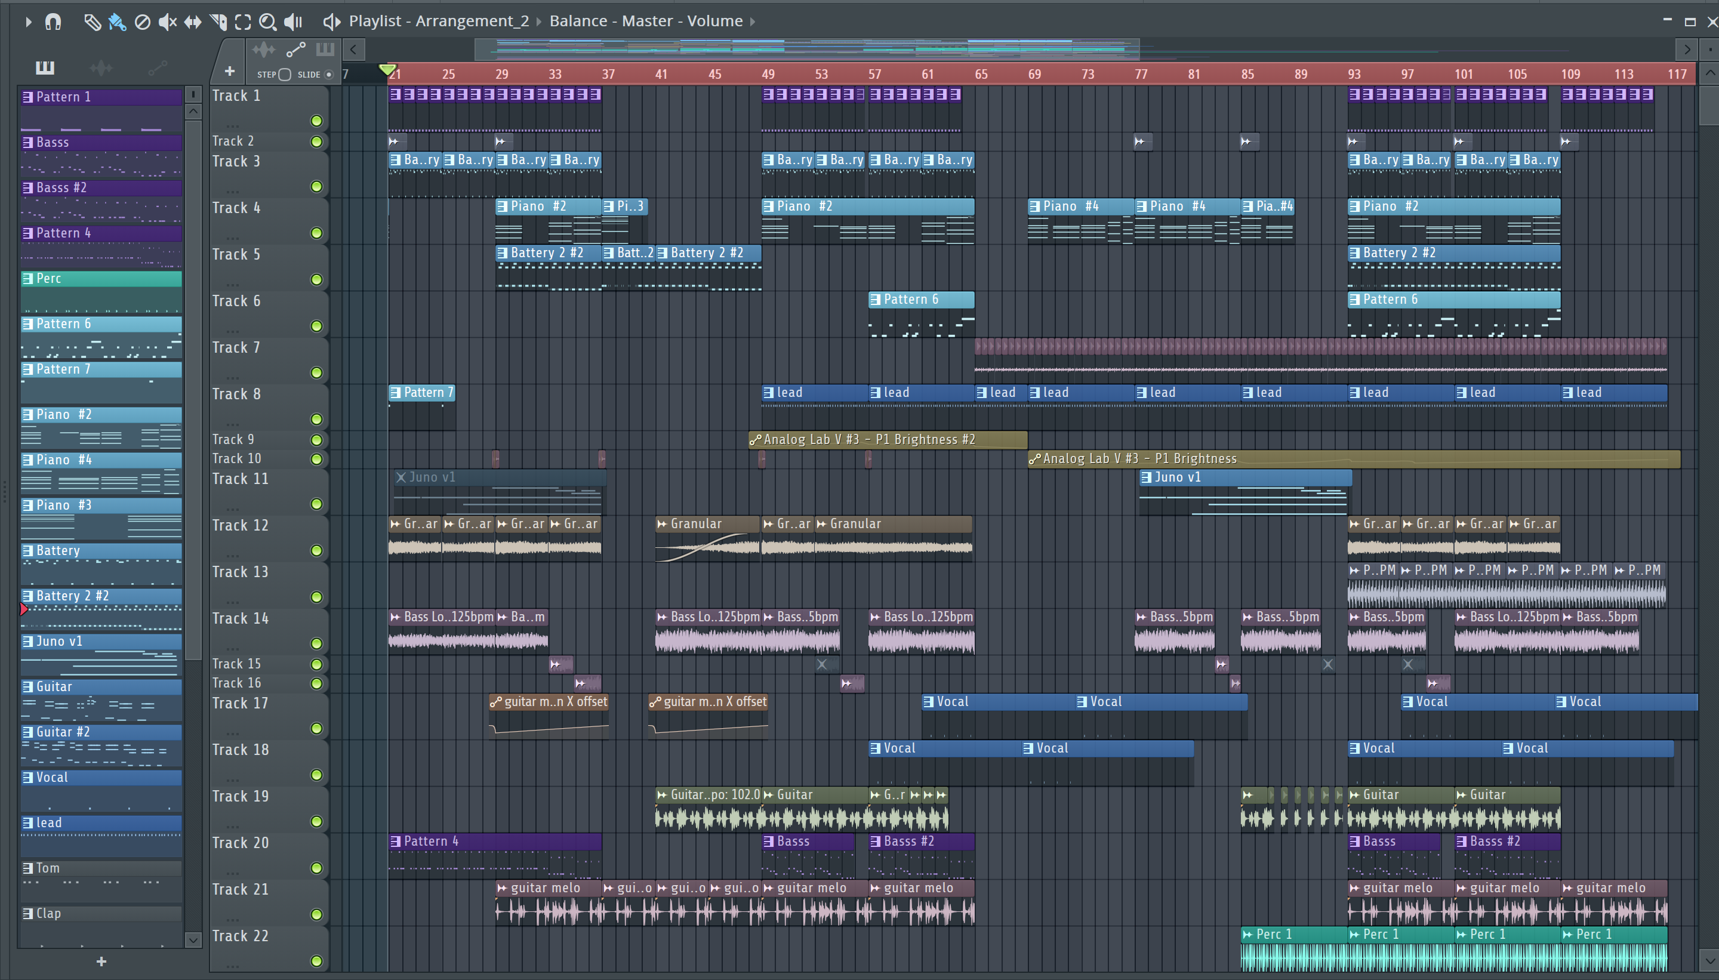
Task: Click playlist vertical scrollbar up arrow
Action: (1710, 73)
